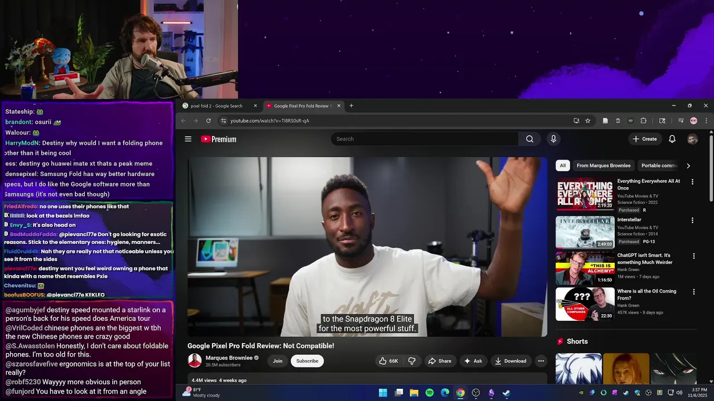
Task: Open File Explorer from the taskbar
Action: tap(414, 393)
